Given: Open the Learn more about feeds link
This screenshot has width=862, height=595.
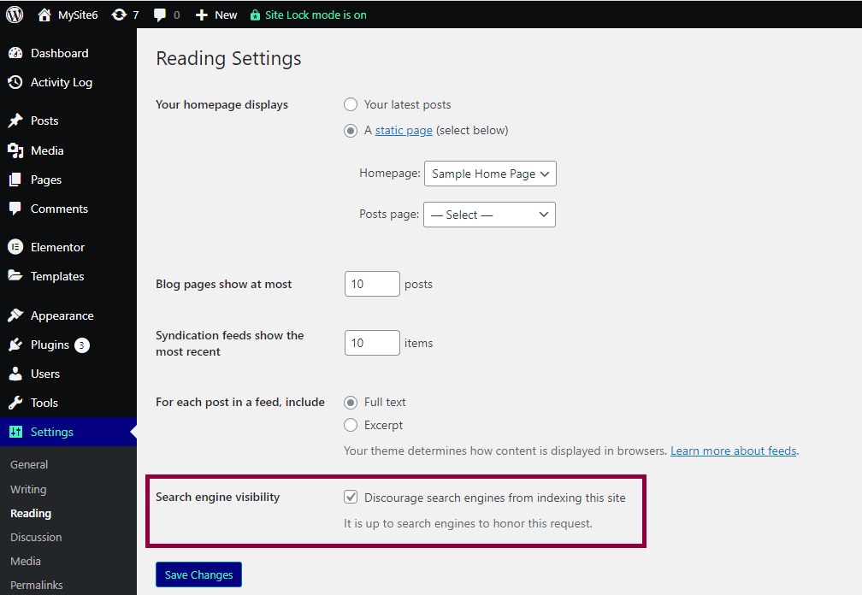Looking at the screenshot, I should [x=734, y=451].
